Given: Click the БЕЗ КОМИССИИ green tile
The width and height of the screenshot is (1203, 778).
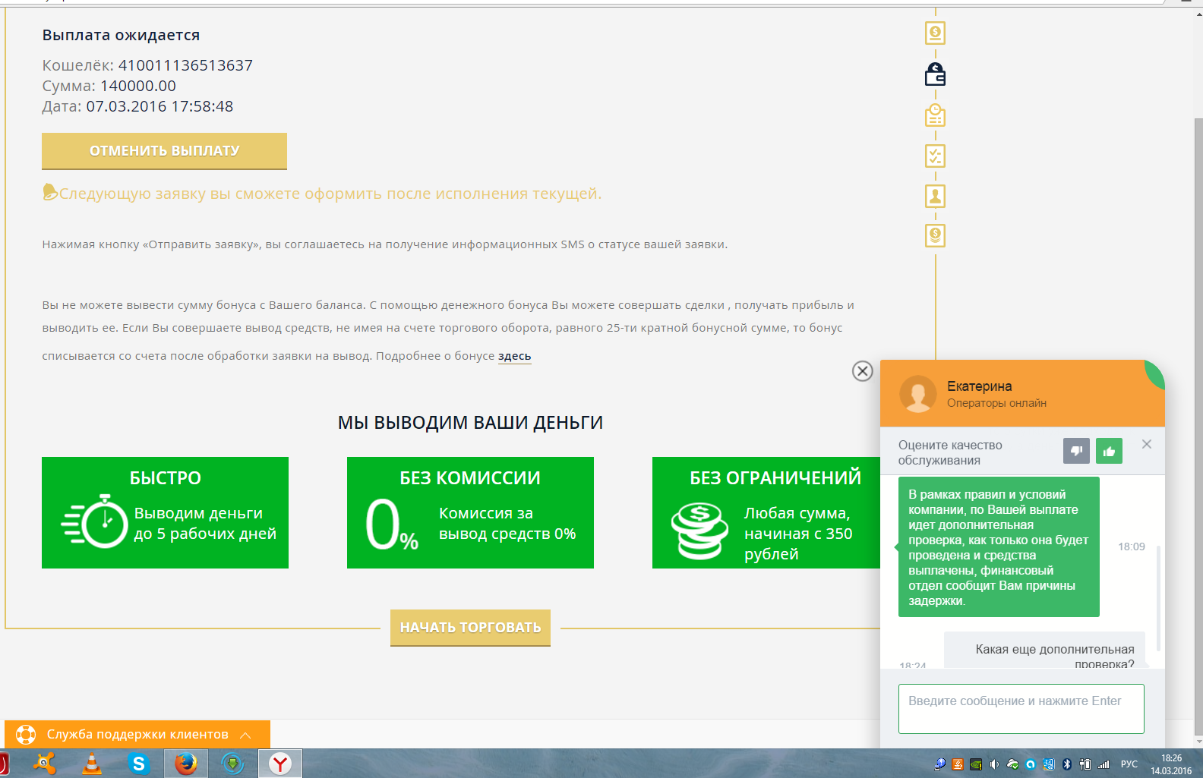Looking at the screenshot, I should [x=470, y=512].
